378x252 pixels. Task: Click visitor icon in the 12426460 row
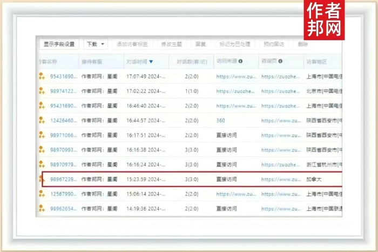pos(42,121)
